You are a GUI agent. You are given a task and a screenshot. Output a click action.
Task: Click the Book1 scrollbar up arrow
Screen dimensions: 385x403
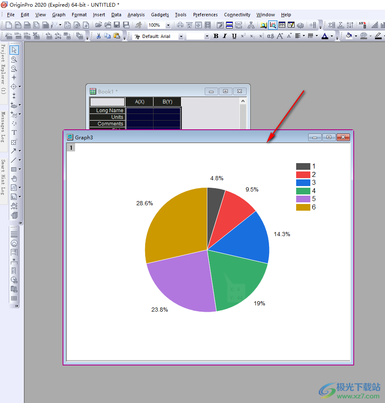pyautogui.click(x=243, y=101)
